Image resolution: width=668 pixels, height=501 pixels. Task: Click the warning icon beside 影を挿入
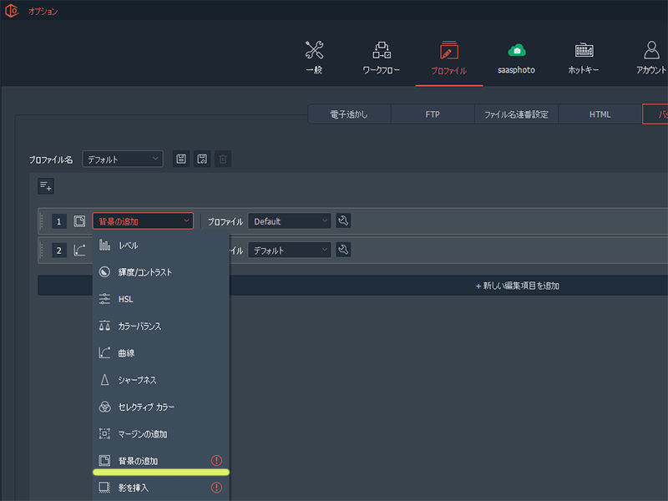216,488
